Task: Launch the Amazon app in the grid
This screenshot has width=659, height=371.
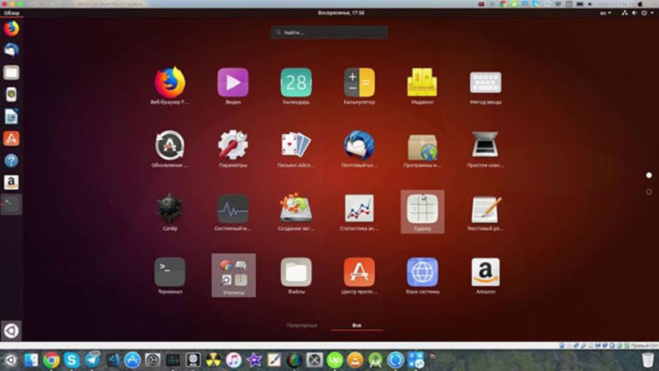Action: (x=486, y=272)
